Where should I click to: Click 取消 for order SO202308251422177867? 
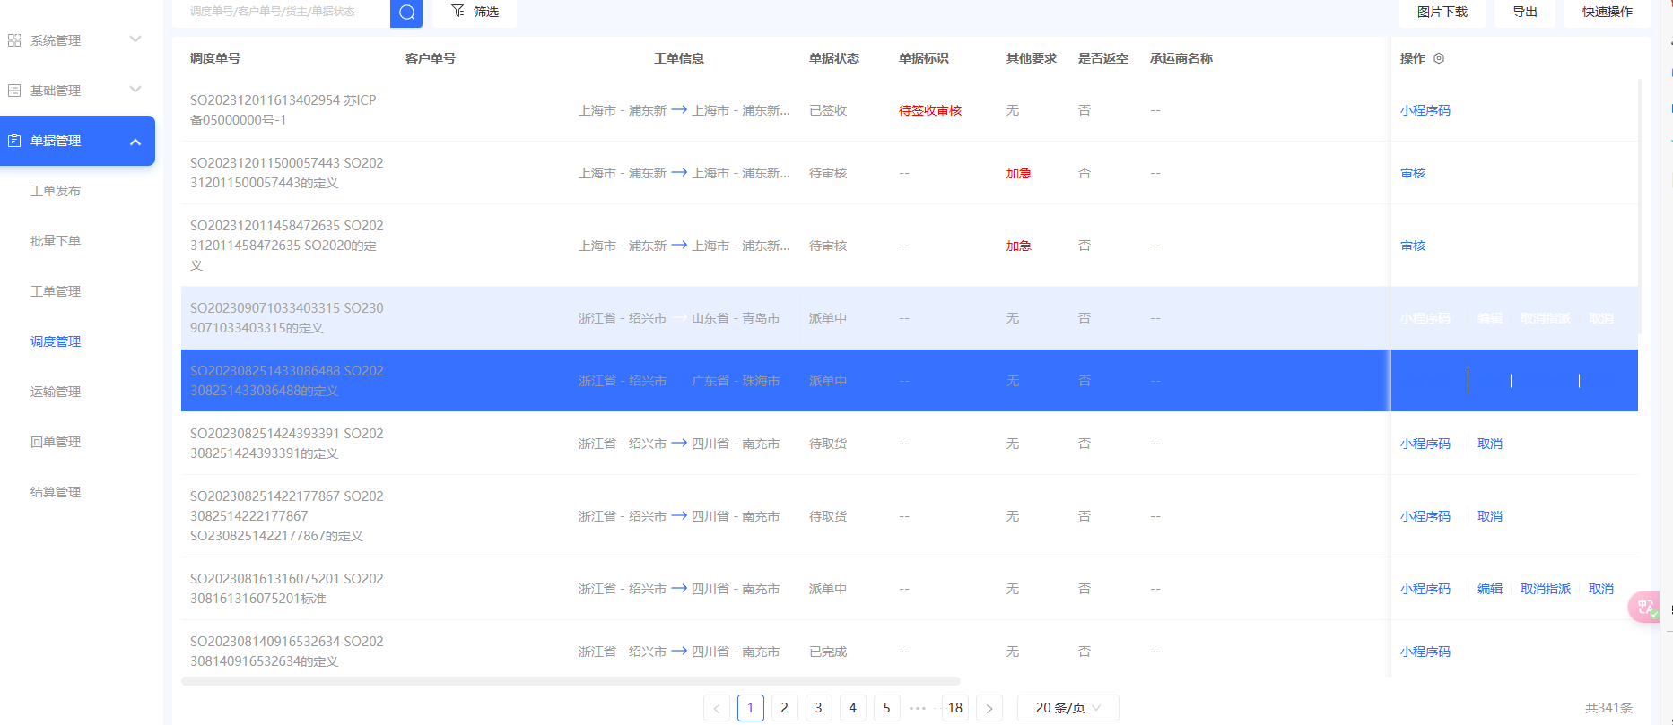(1490, 516)
